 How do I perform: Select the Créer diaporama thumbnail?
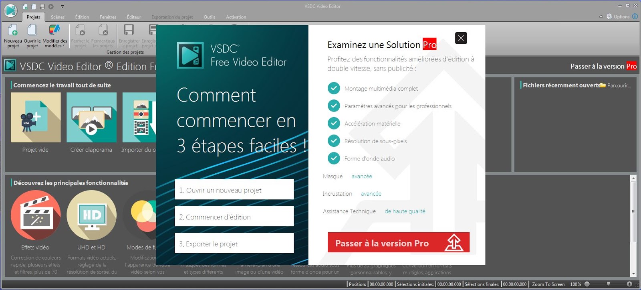pos(91,118)
